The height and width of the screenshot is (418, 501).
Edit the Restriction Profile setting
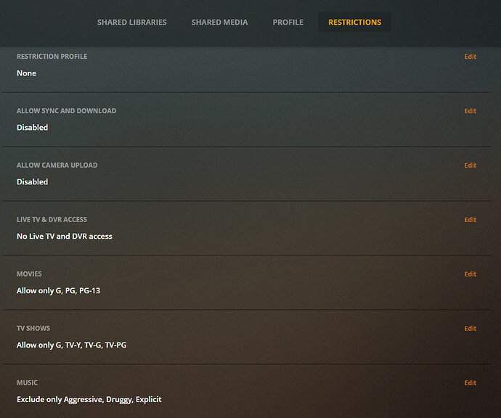(470, 57)
